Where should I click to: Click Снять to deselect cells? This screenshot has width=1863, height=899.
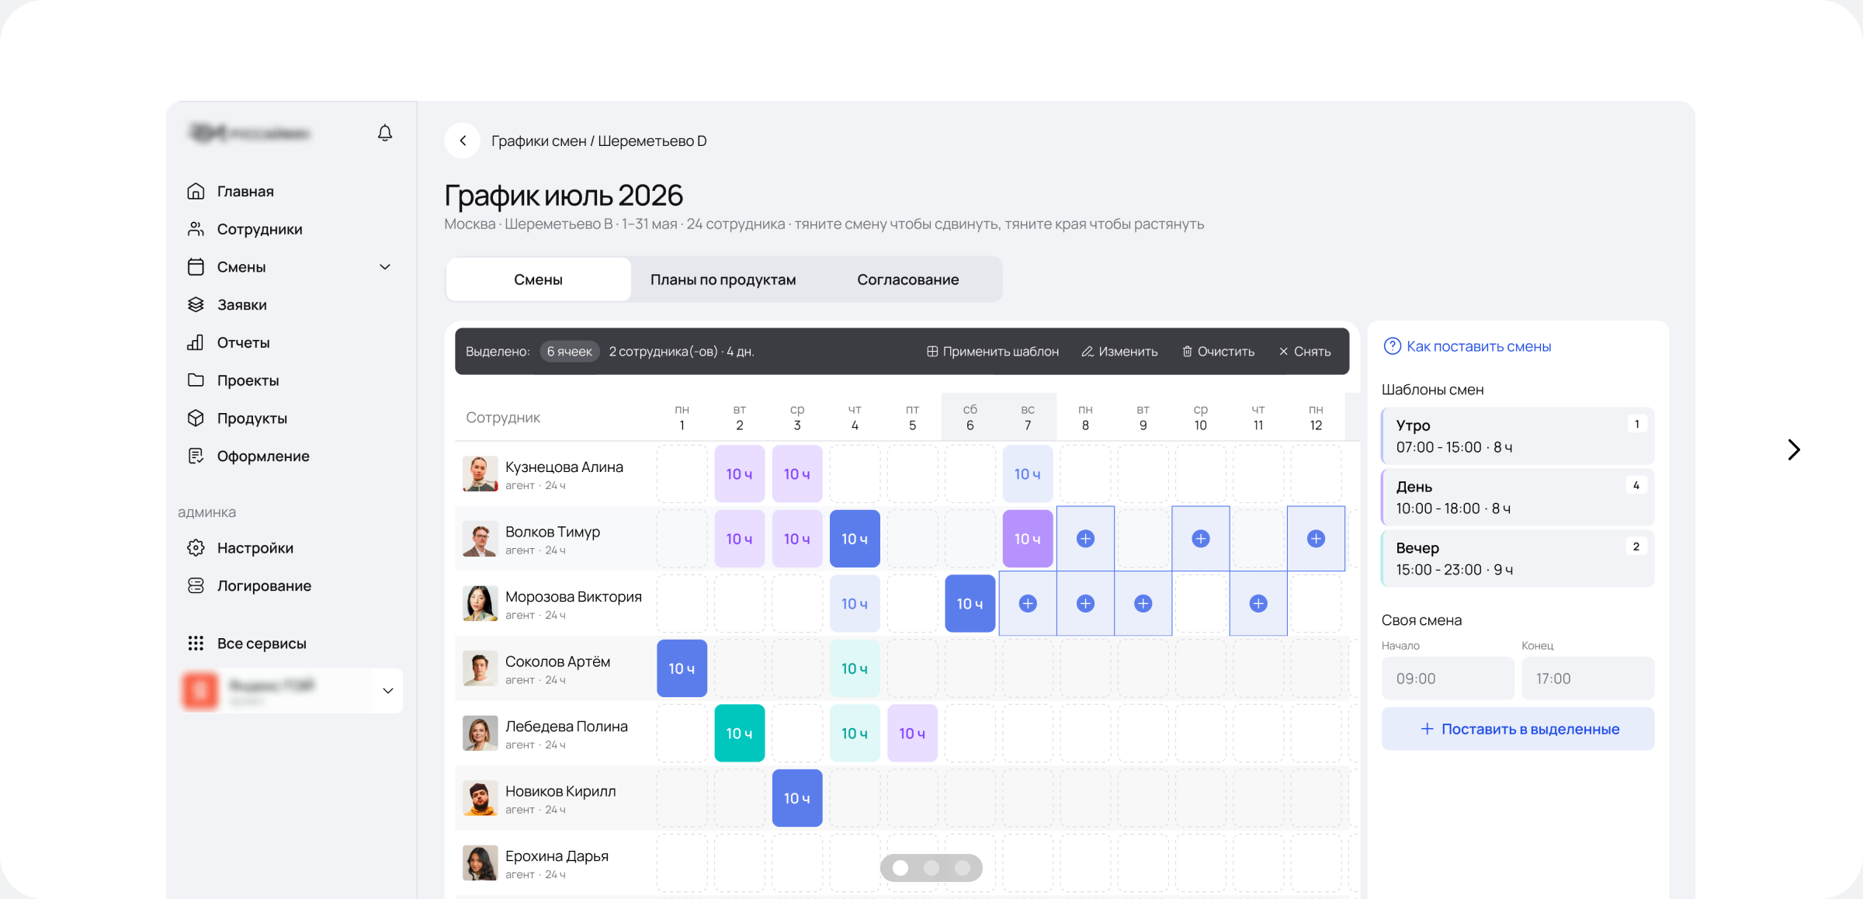[x=1305, y=352]
